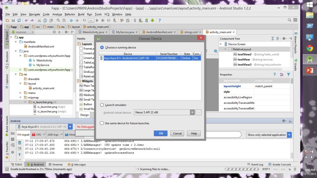Click the filter funnel icon in Properties
317x178 pixels.
tap(288, 74)
